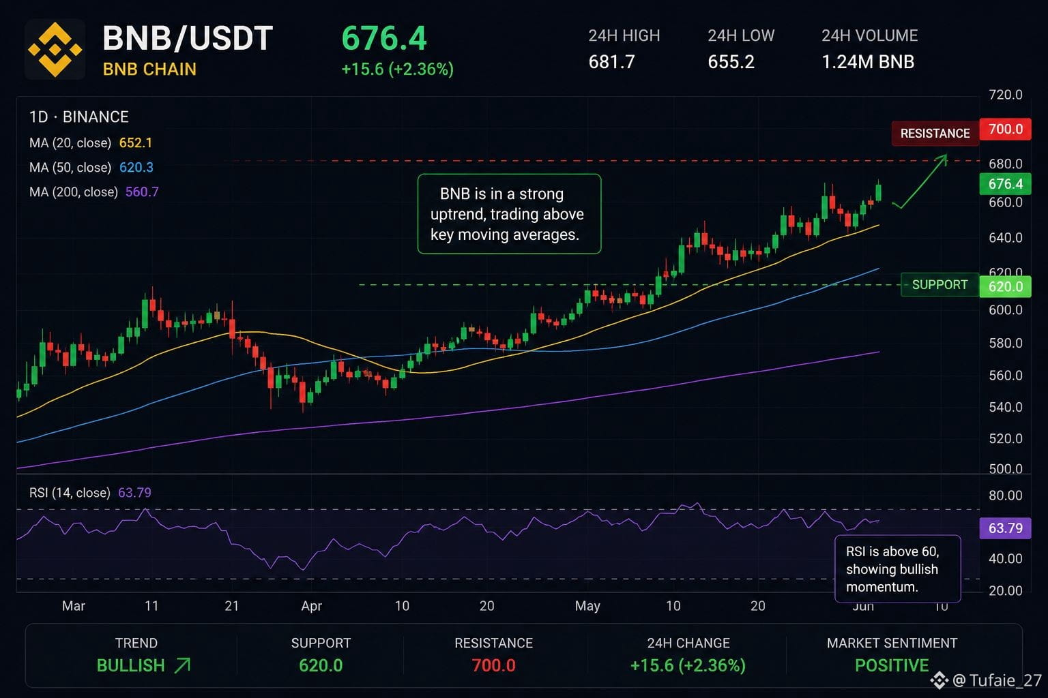This screenshot has height=698, width=1048.
Task: Select the 681.7 high value
Action: [x=612, y=62]
